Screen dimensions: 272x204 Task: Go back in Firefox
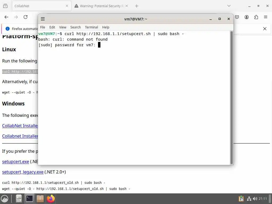click(6, 17)
